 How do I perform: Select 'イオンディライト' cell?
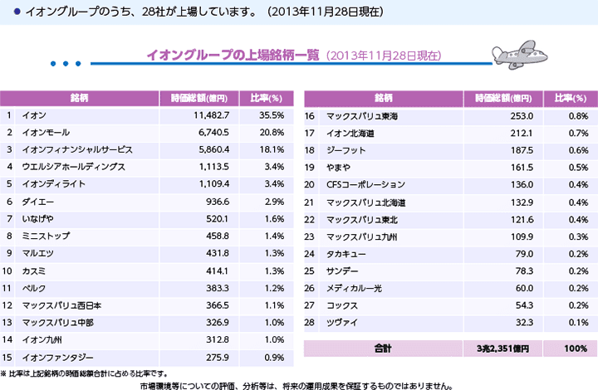[53, 184]
